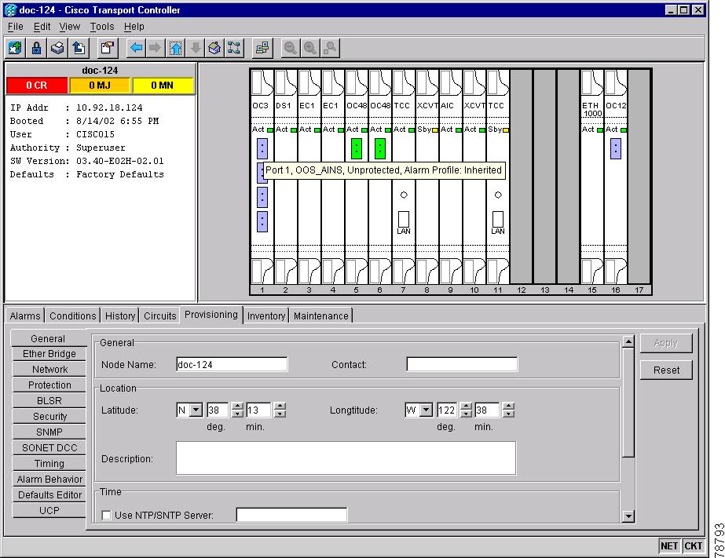The height and width of the screenshot is (558, 725).
Task: Open the Ether Bridge provisioning subtab
Action: (49, 354)
